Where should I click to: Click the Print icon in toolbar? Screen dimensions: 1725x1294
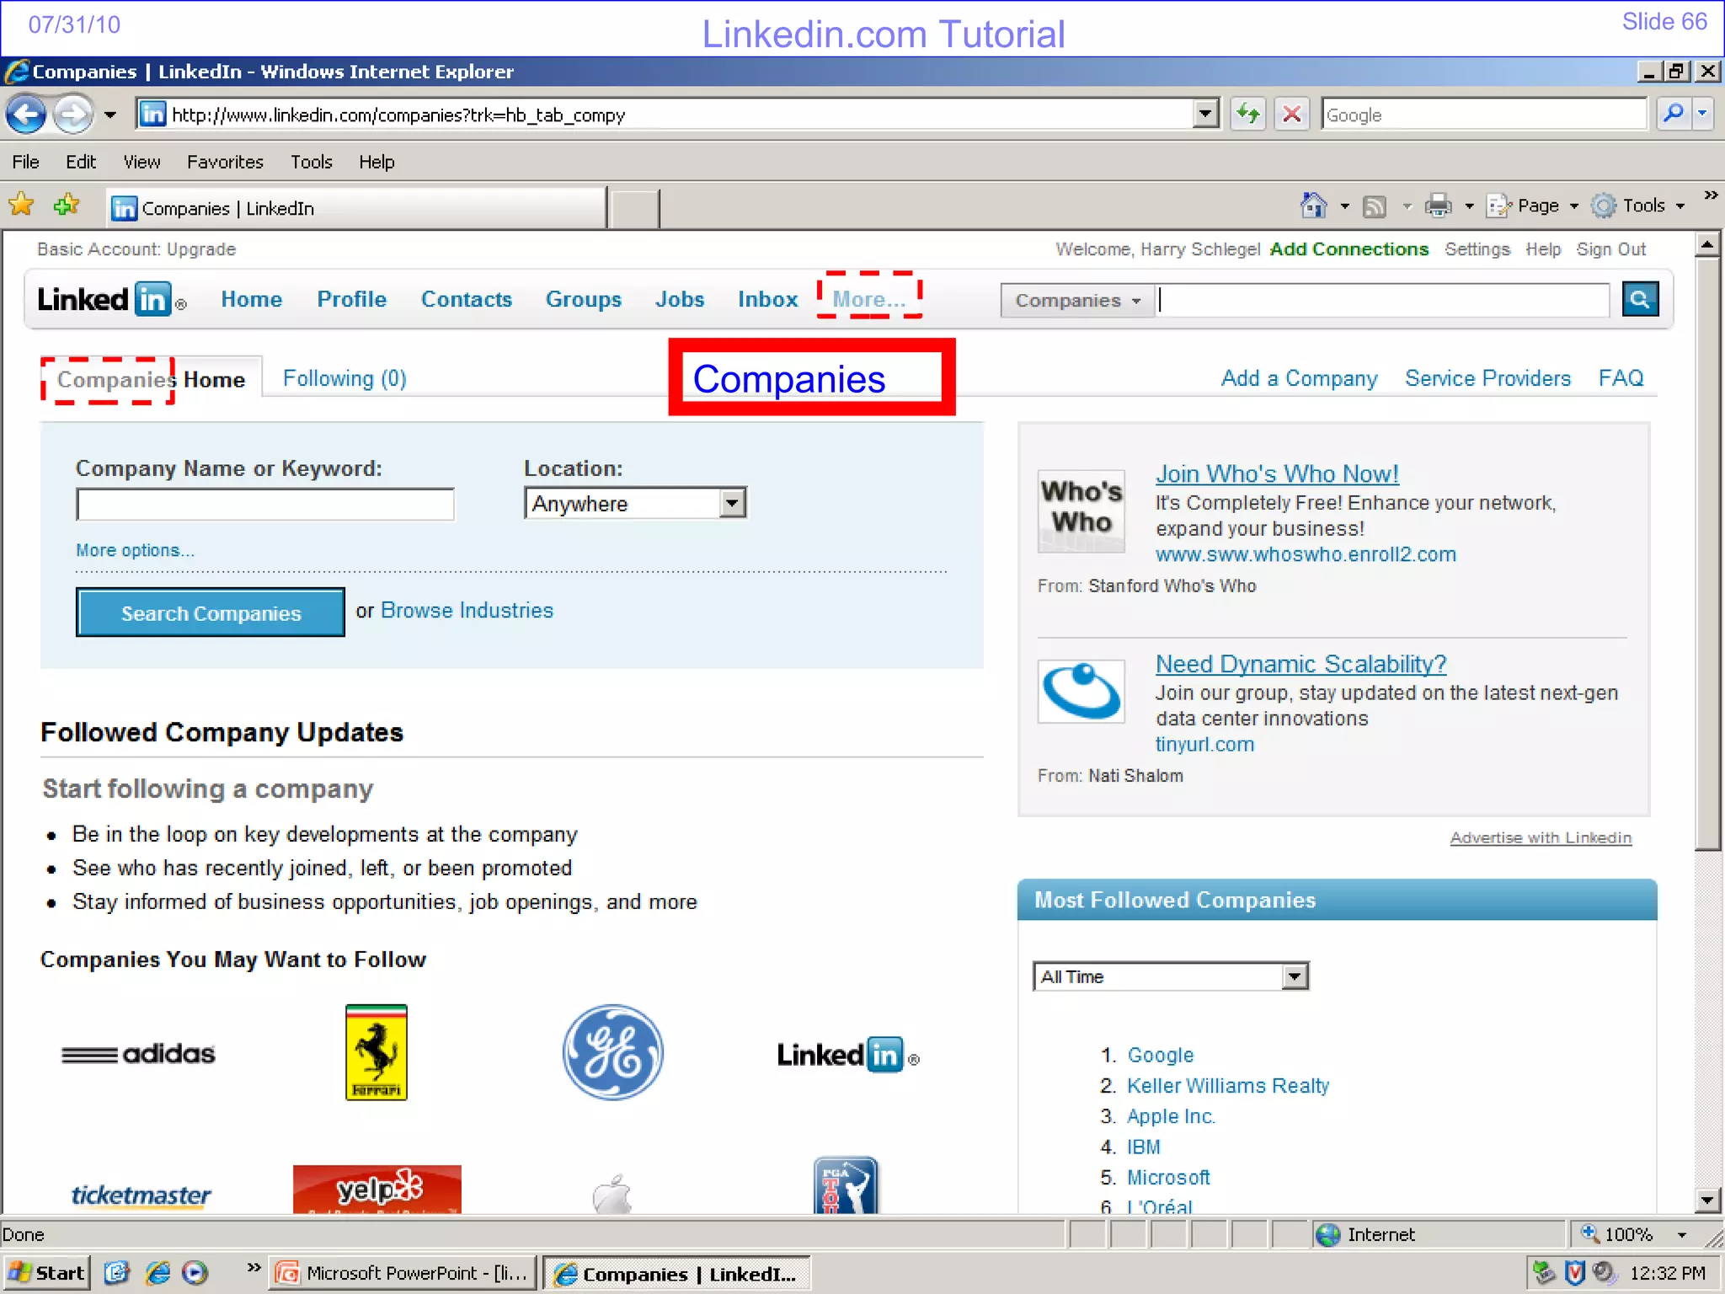pyautogui.click(x=1438, y=206)
